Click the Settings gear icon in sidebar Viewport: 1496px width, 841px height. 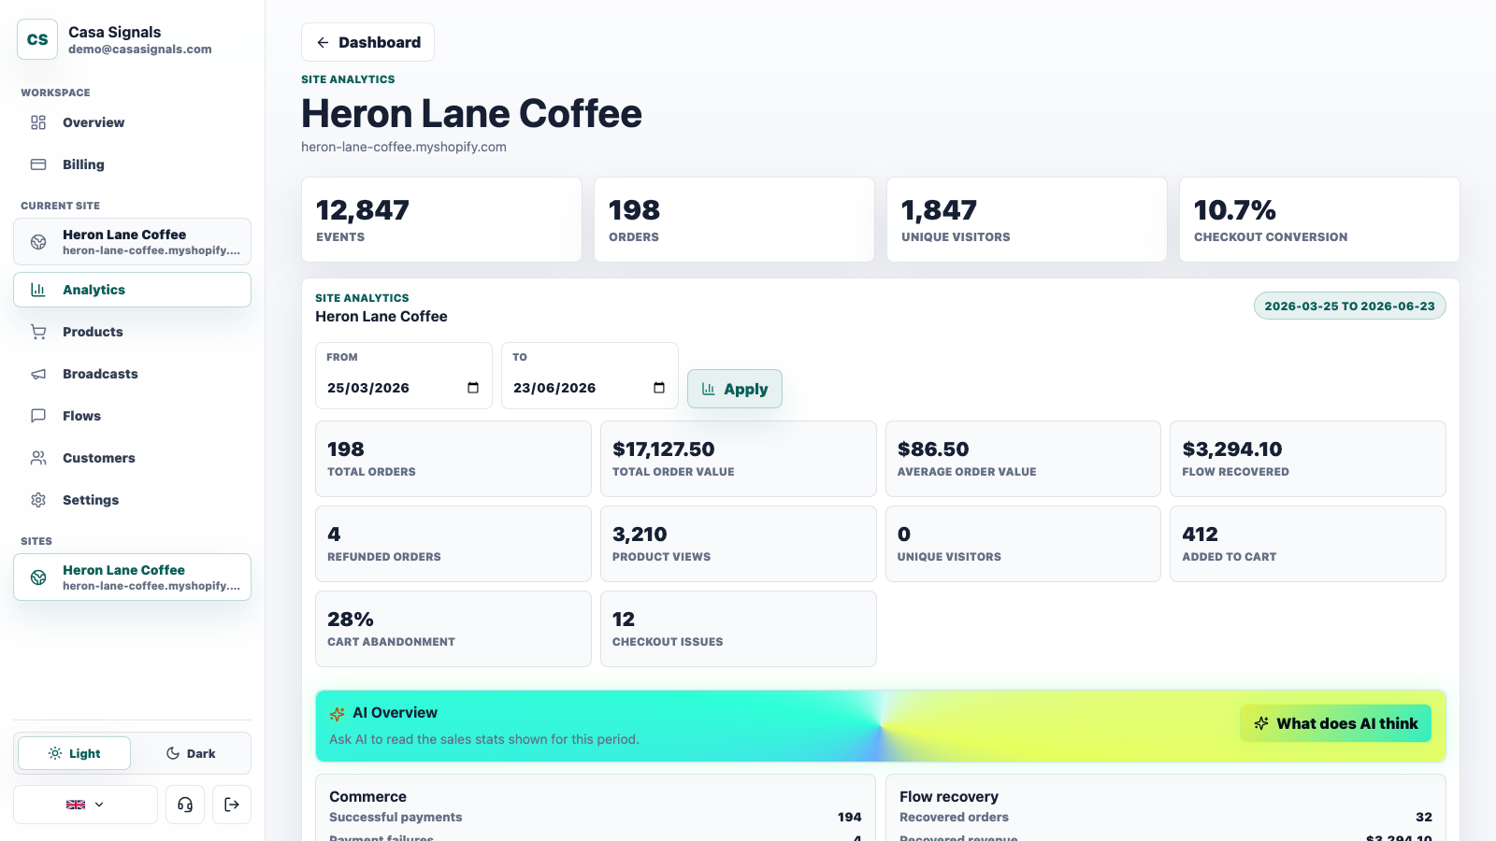(x=38, y=500)
